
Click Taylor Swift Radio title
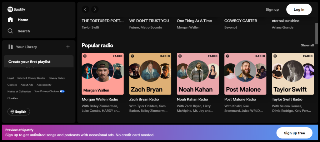click(287, 100)
